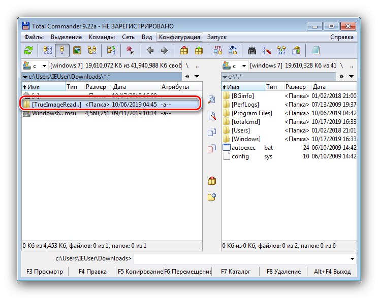Open the Файлы menu
The height and width of the screenshot is (298, 378).
pyautogui.click(x=34, y=37)
